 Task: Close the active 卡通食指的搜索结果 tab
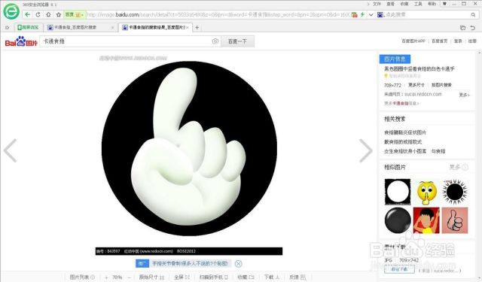pyautogui.click(x=188, y=27)
